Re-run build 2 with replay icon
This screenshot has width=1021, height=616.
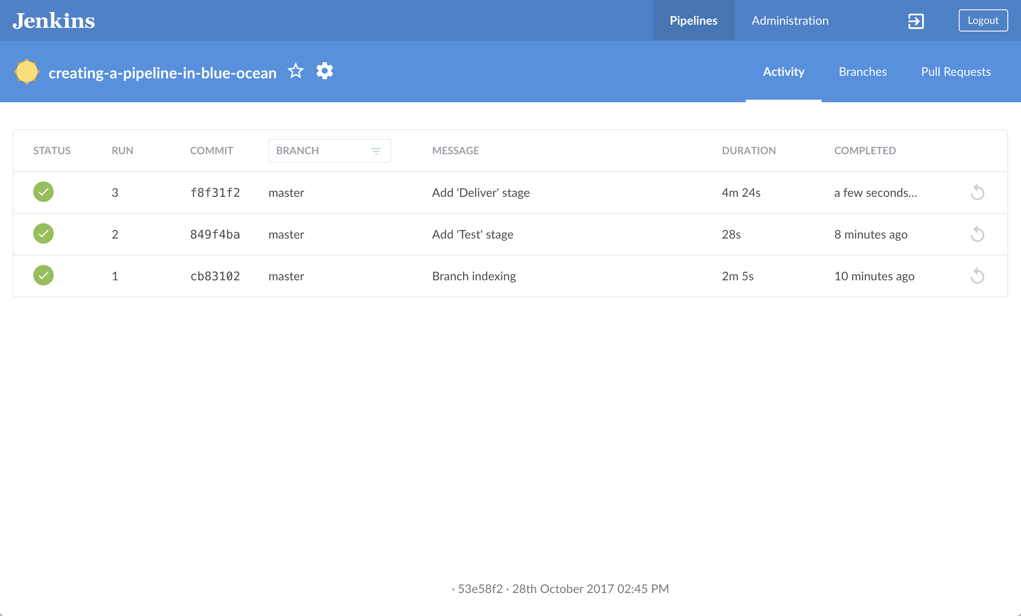977,234
